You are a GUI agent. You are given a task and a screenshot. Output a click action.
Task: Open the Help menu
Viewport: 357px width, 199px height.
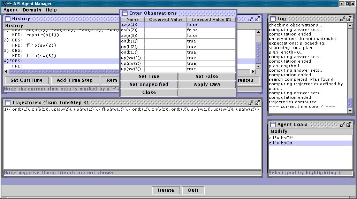coord(51,10)
